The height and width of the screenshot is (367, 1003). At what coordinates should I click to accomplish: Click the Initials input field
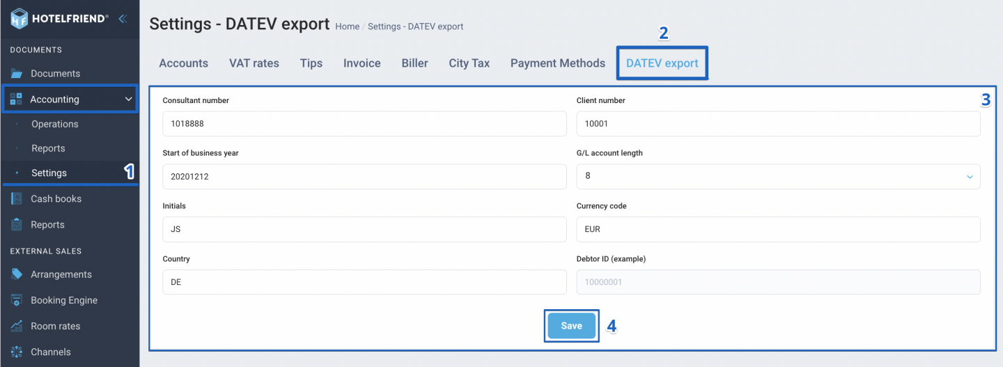pos(364,229)
